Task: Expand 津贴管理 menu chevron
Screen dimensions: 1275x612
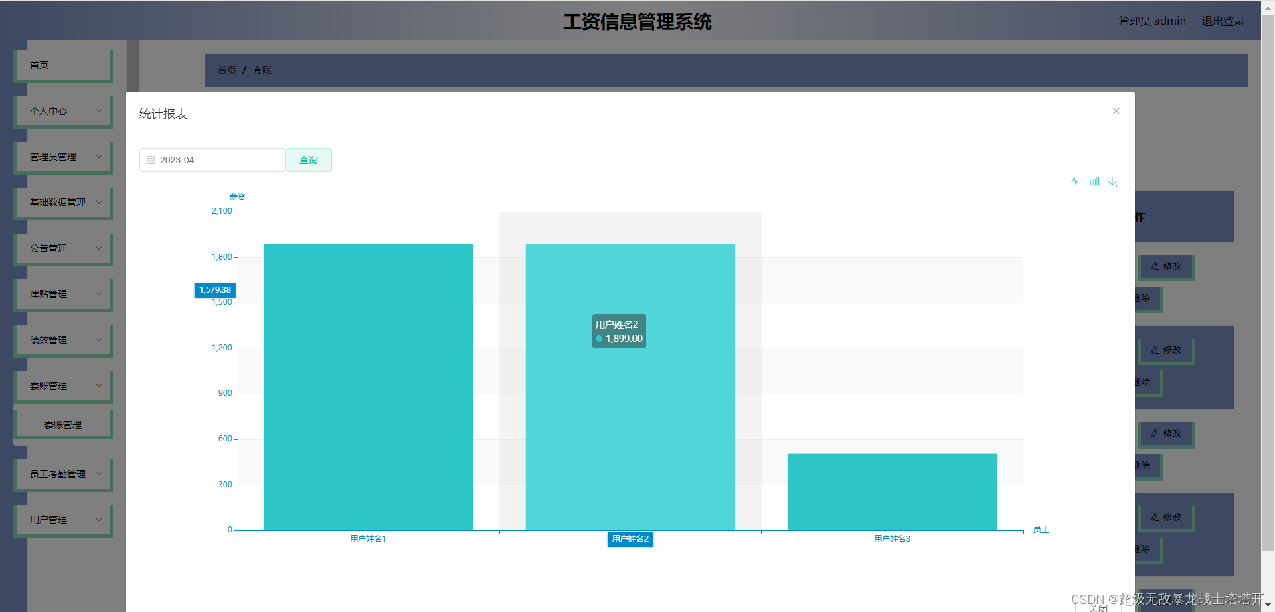Action: [x=99, y=294]
